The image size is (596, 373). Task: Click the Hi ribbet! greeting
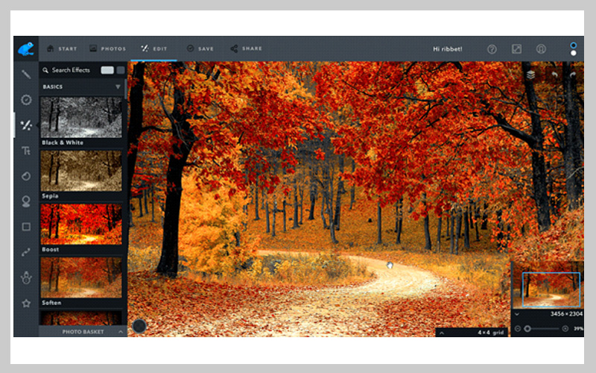(447, 49)
